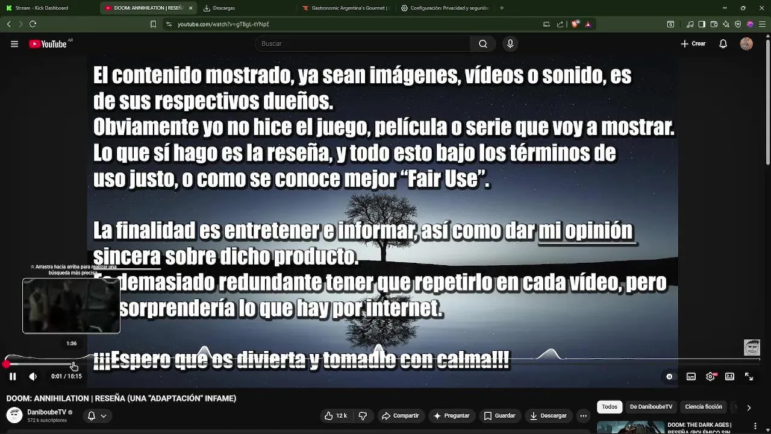Click the channel watermark in video
This screenshot has height=434, width=771.
coord(752,347)
